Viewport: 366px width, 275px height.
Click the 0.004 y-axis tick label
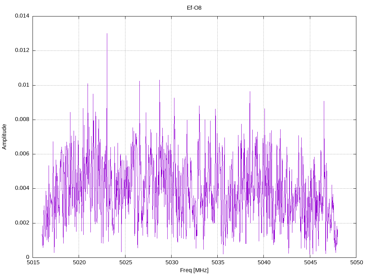(x=22, y=188)
